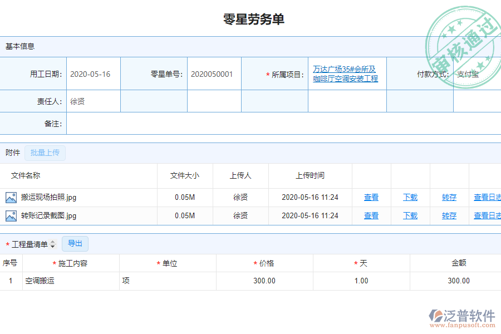Click the attachment section label 附件
Viewport: 501px width, 334px height.
[12, 153]
